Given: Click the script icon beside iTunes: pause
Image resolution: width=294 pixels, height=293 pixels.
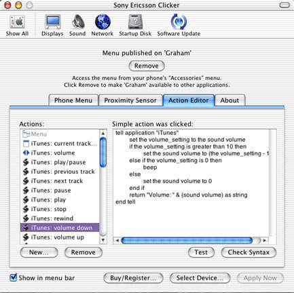Looking at the screenshot, I should [x=26, y=191].
